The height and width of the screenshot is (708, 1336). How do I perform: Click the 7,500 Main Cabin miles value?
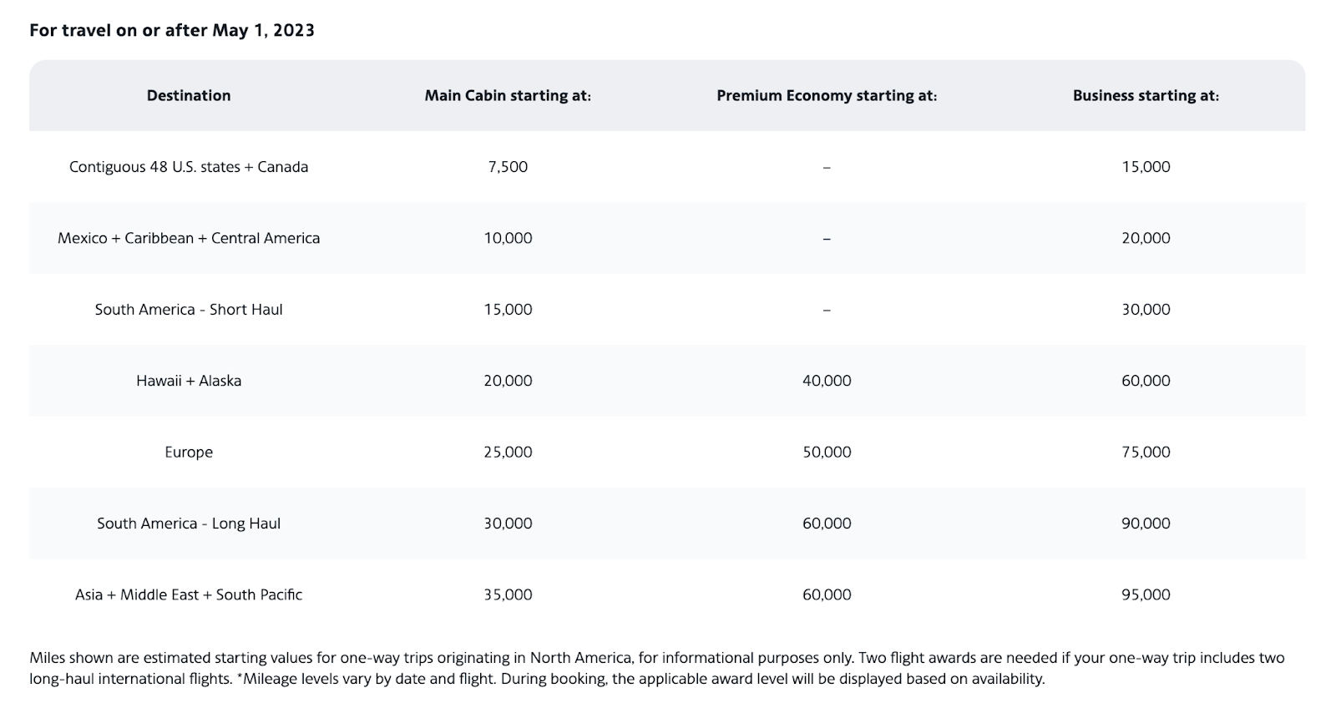click(508, 167)
